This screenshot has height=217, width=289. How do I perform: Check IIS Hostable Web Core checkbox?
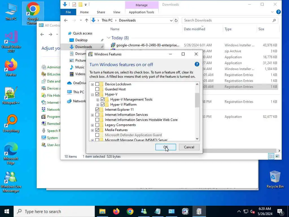point(97,120)
